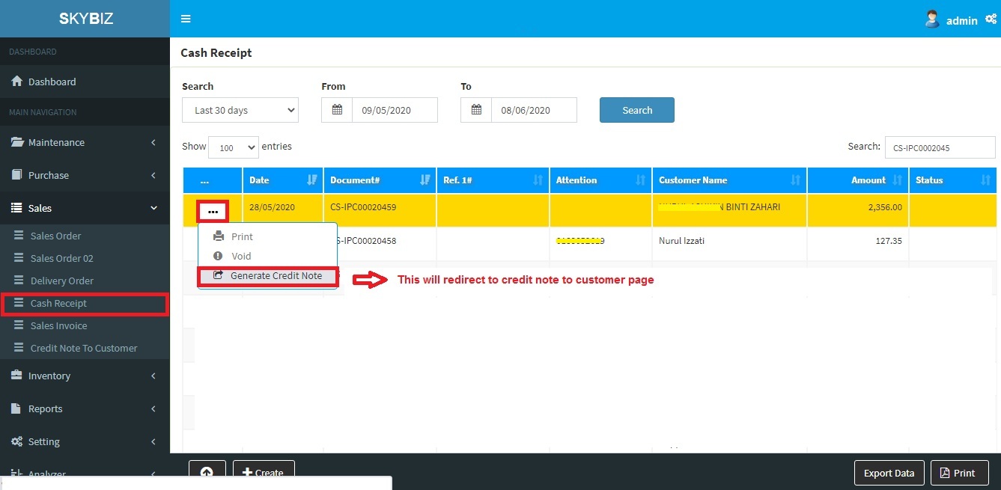Viewport: 1001px width, 490px height.
Task: Click the three-dots action button in first row
Action: pyautogui.click(x=213, y=211)
